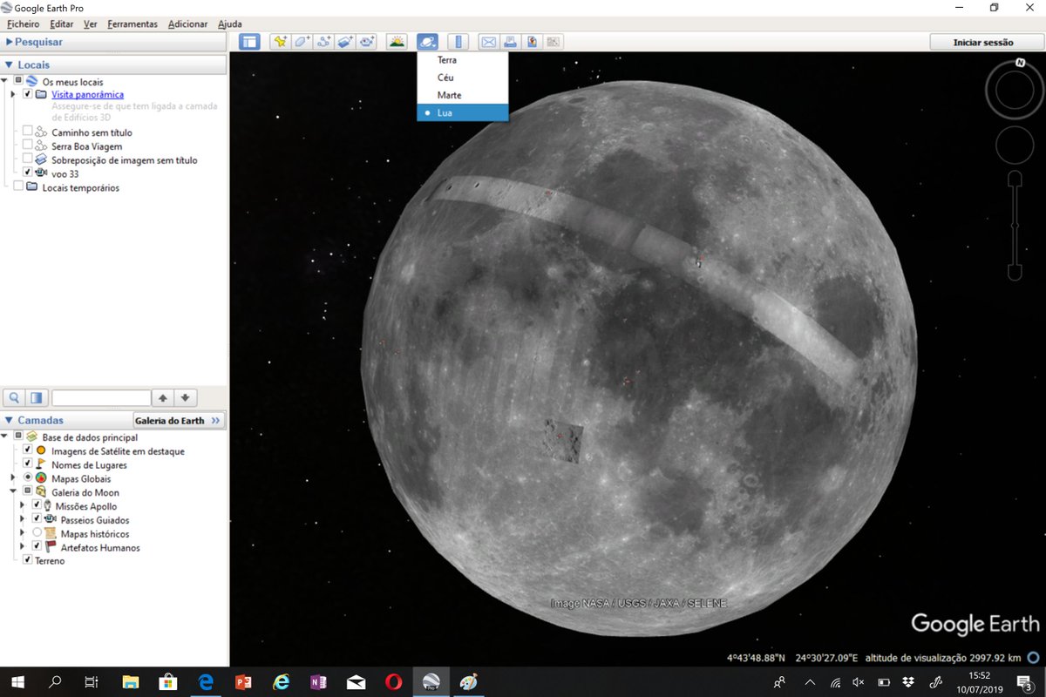Open the Ferramentas menu

(132, 24)
